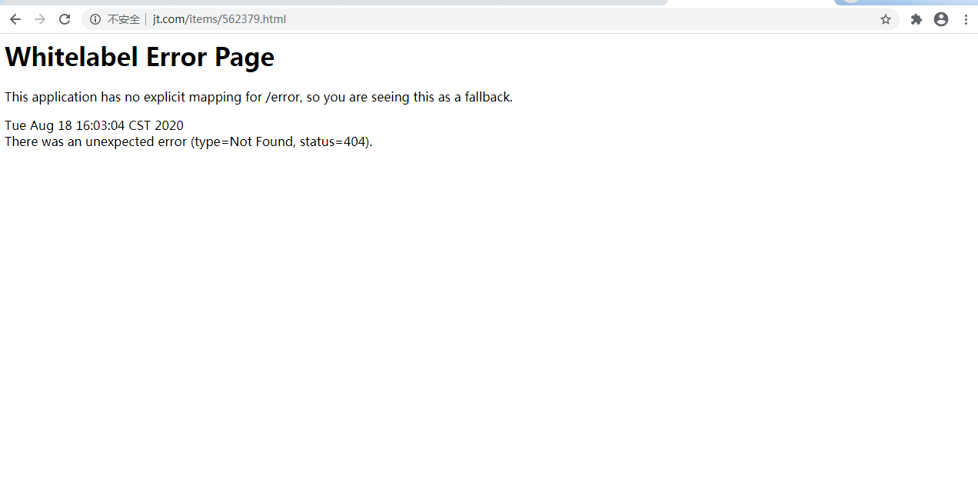Screen dimensions: 978x502
Task: Click the 'type=Not Found, status=404' line
Action: tap(188, 141)
